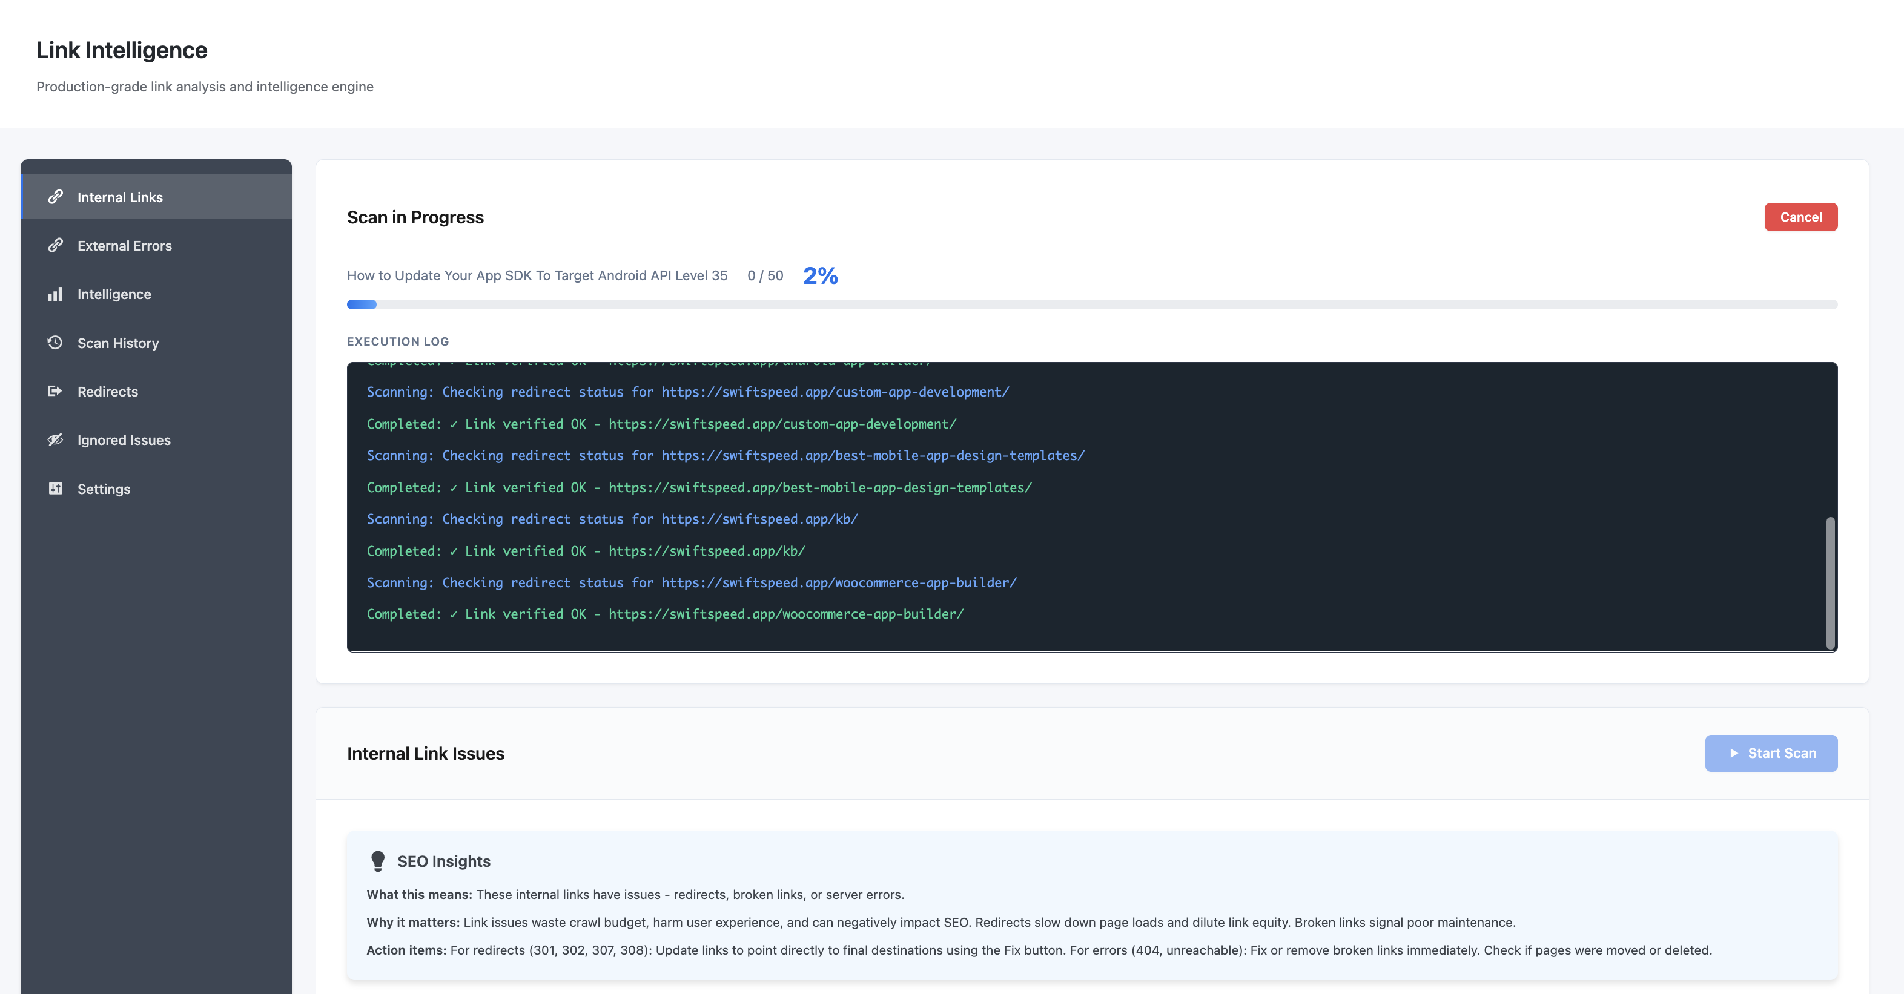Click the Settings icon in the sidebar
The width and height of the screenshot is (1904, 994).
click(56, 489)
